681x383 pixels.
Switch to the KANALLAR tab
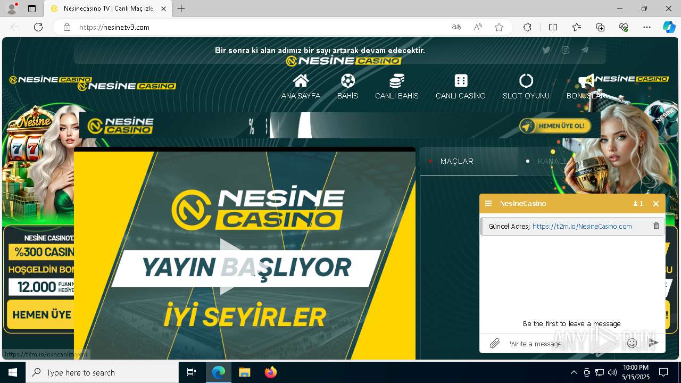559,161
